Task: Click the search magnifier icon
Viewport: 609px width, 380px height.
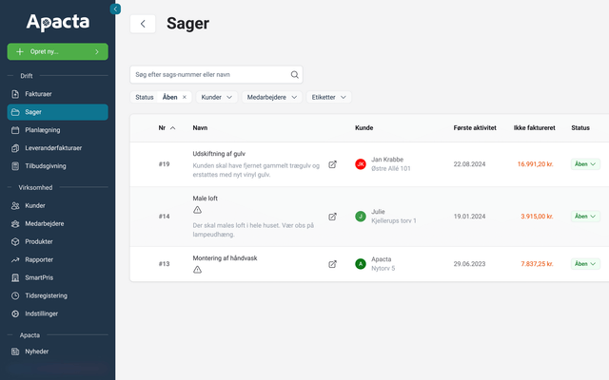Action: tap(295, 74)
